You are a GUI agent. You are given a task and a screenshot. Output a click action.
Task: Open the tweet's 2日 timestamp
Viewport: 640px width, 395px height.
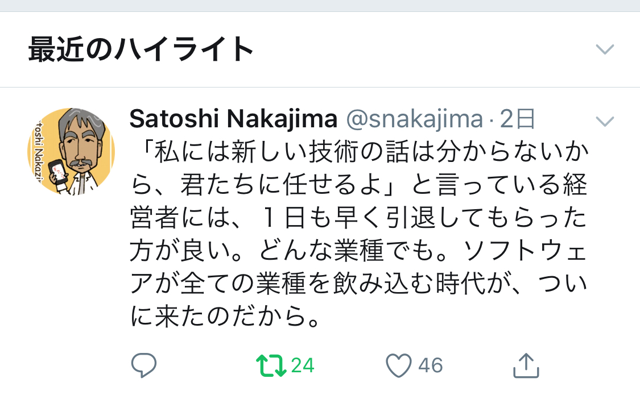point(518,119)
